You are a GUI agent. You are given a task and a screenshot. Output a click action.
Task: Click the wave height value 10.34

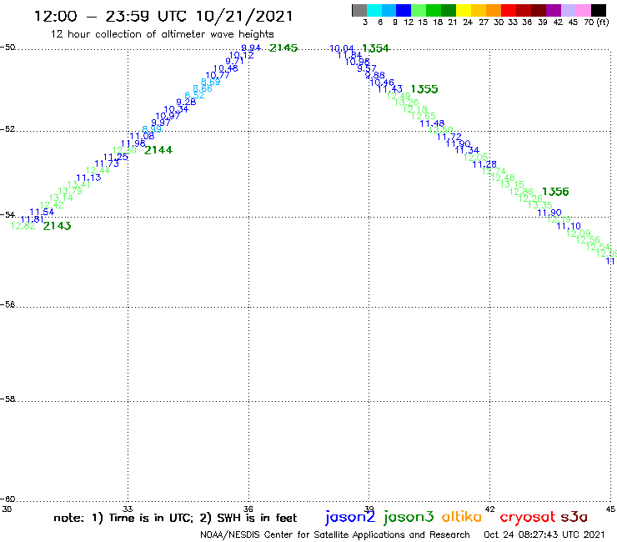click(176, 109)
